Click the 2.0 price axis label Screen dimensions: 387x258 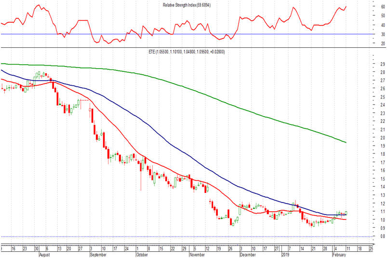pos(382,137)
